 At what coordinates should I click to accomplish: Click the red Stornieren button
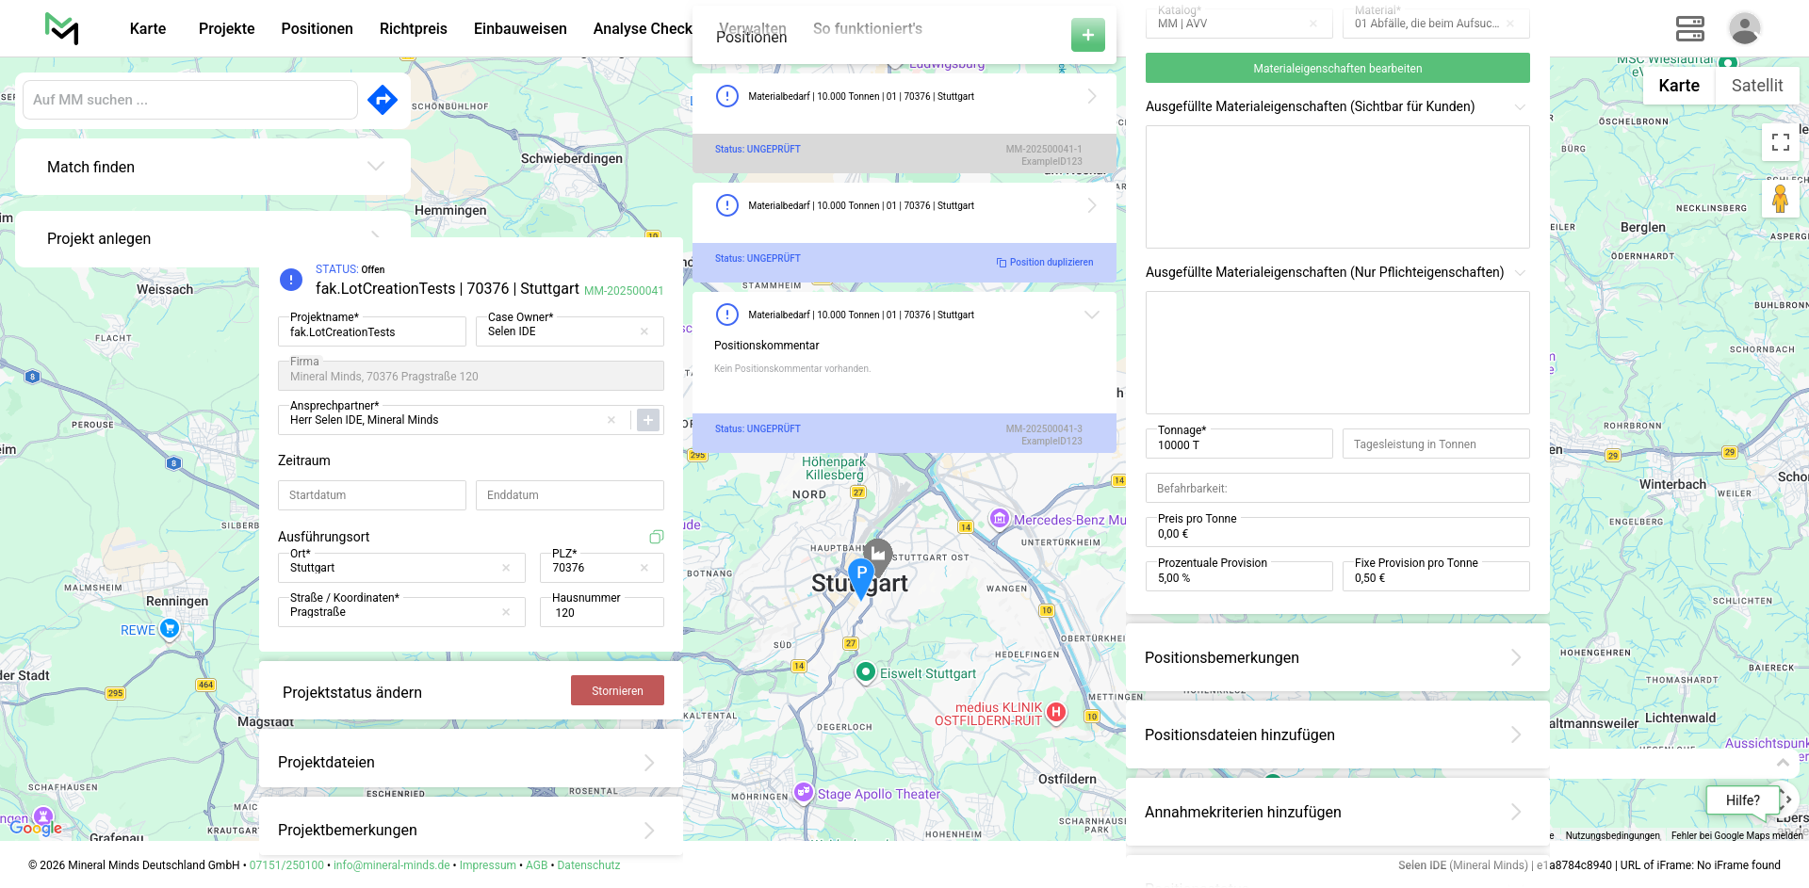(x=617, y=691)
